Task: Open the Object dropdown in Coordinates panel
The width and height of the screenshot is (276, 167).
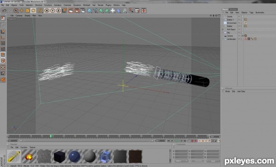Action: (x=182, y=161)
